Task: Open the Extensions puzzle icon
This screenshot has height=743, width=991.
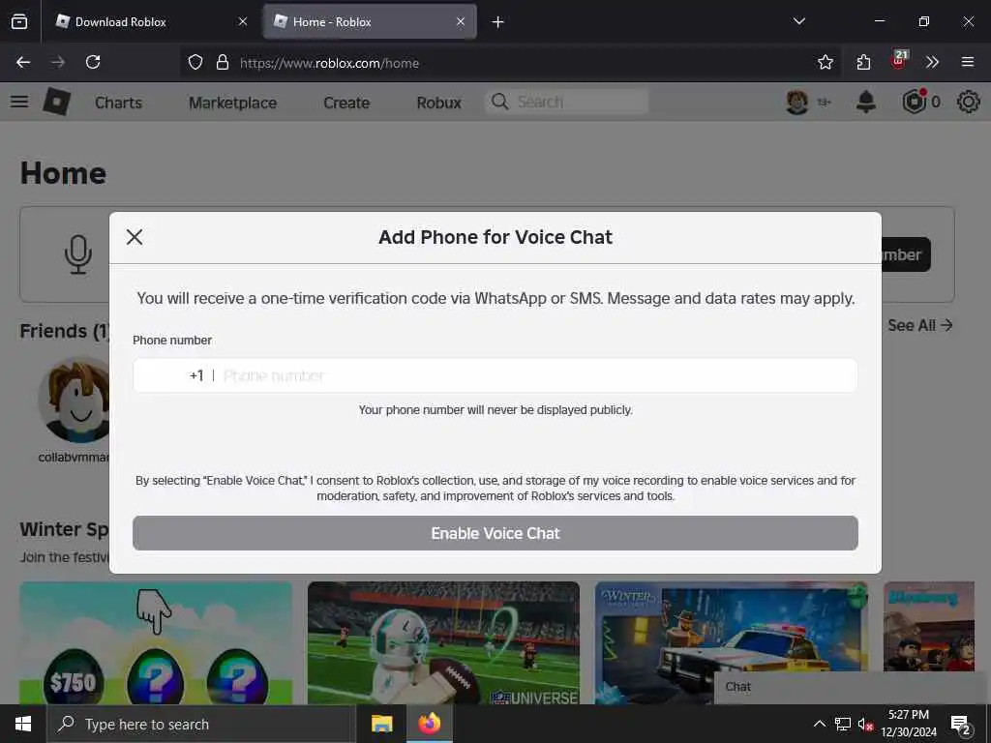Action: click(x=863, y=62)
